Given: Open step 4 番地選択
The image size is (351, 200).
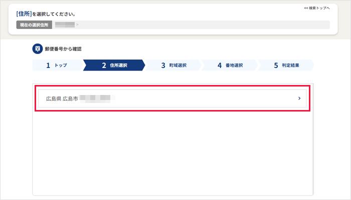Looking at the screenshot, I should [x=230, y=65].
